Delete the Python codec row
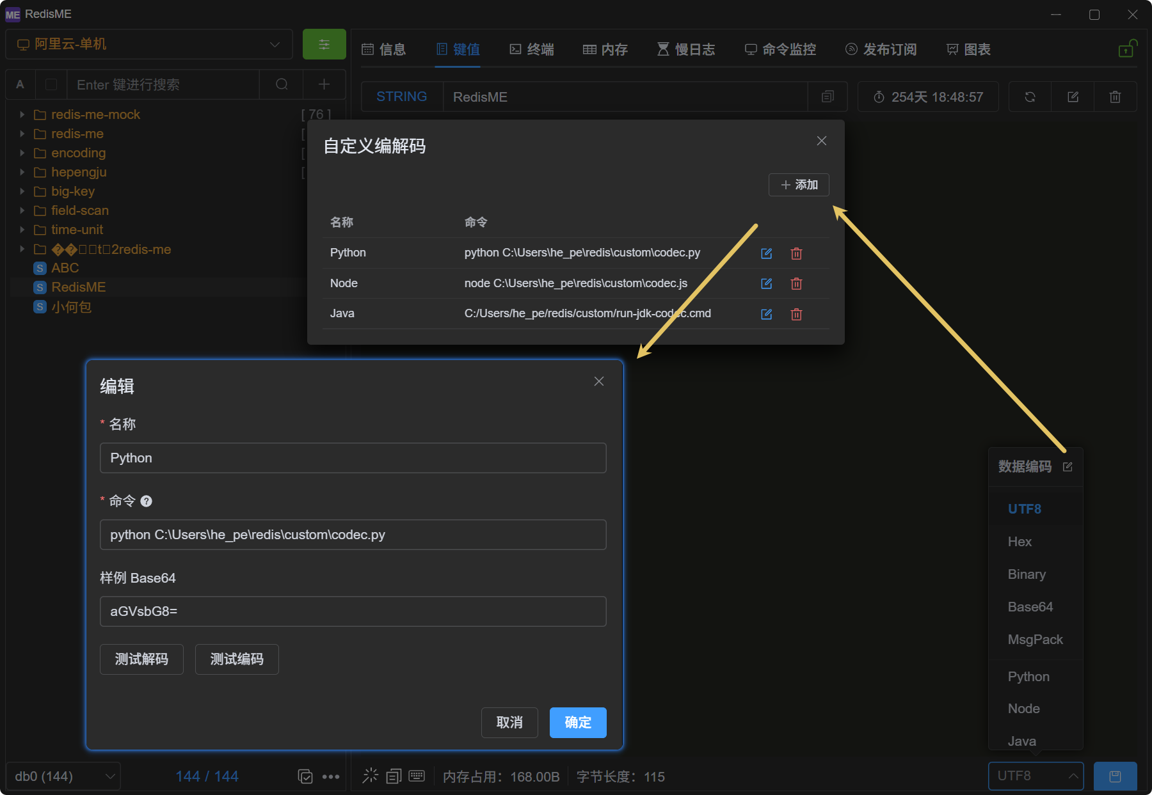Screen dimensions: 1152x795 click(x=796, y=253)
